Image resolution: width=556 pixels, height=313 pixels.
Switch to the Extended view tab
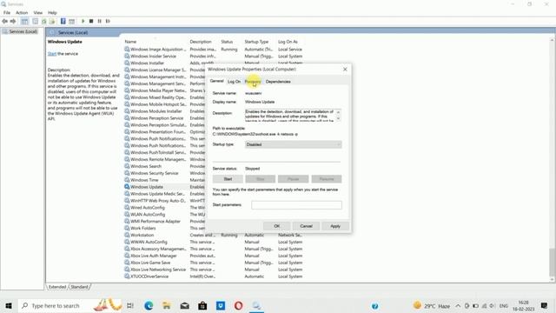(x=57, y=287)
